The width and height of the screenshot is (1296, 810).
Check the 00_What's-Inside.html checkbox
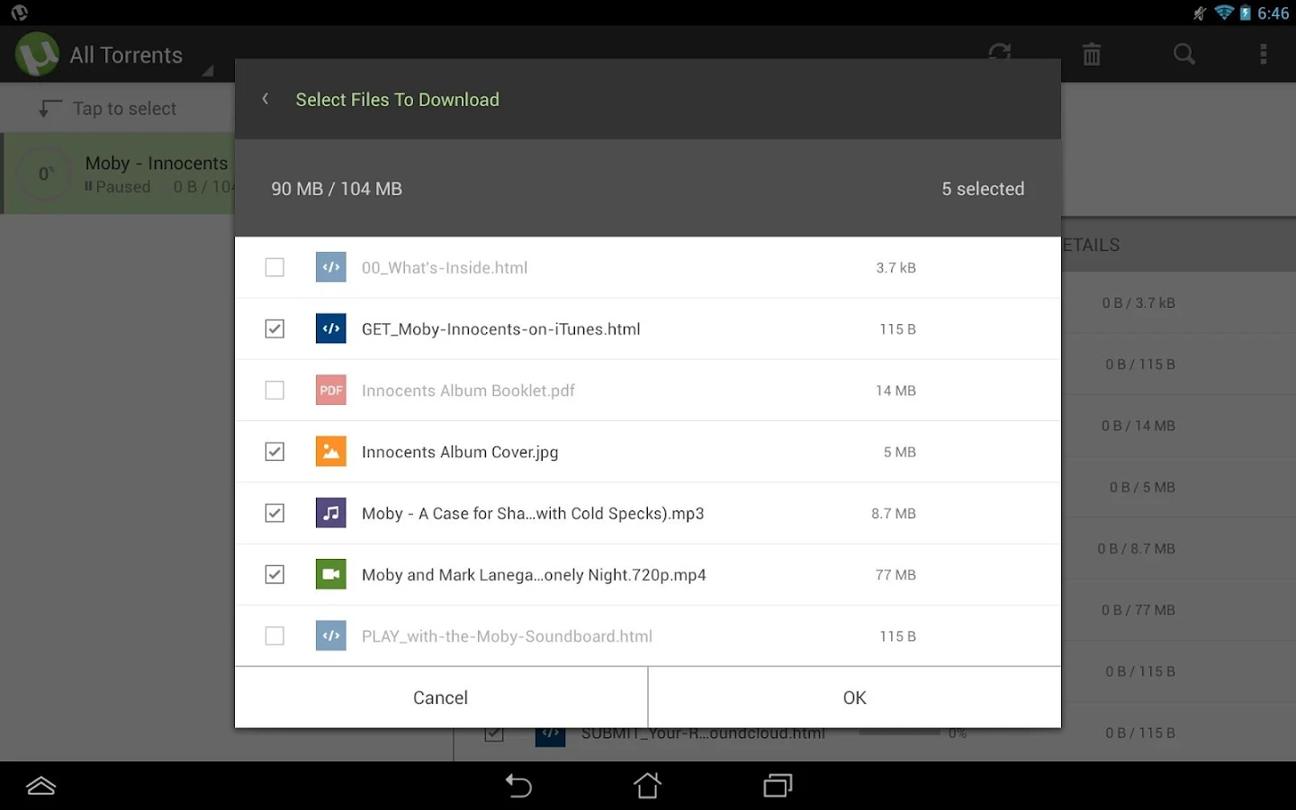pos(274,267)
